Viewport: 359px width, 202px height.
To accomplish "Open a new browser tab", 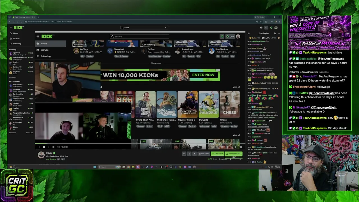I will coord(38,17).
